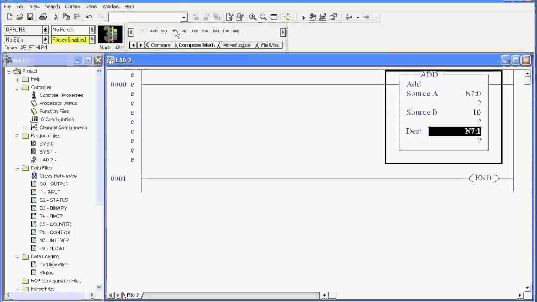Select the File 2 tab at the bottom

(133, 295)
